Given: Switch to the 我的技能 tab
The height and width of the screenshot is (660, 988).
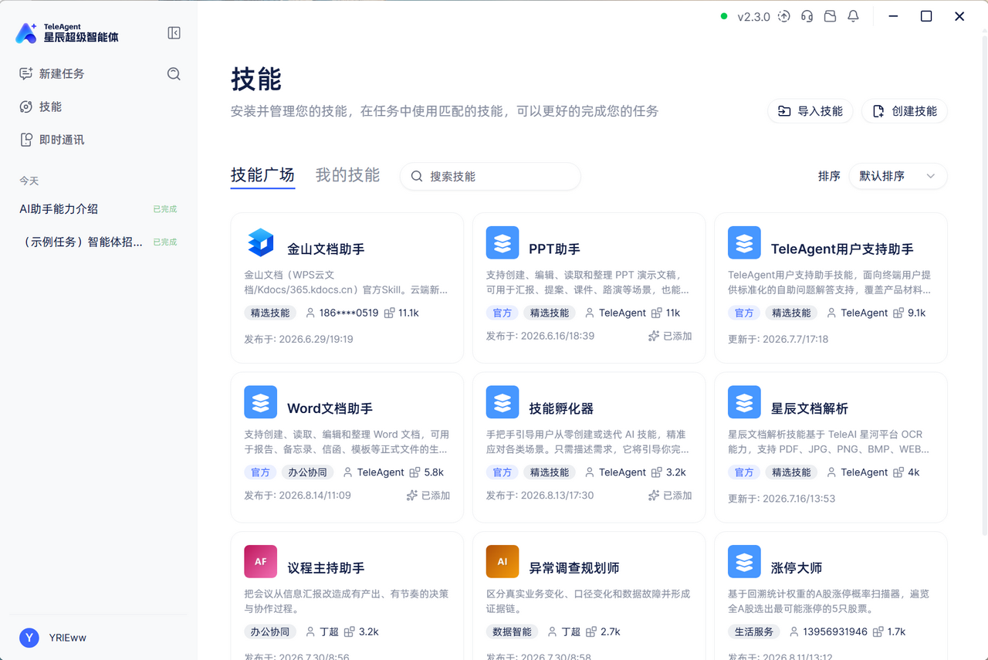Looking at the screenshot, I should click(347, 175).
